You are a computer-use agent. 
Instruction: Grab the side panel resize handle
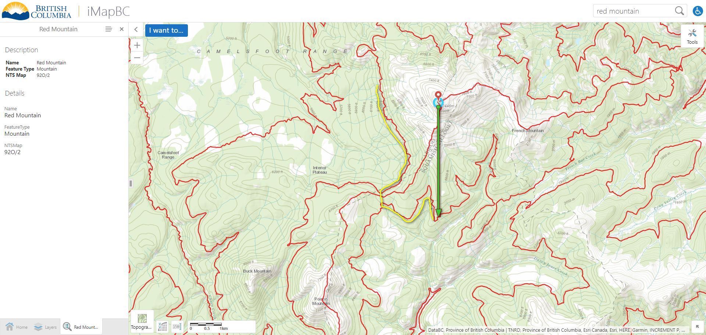click(x=131, y=183)
